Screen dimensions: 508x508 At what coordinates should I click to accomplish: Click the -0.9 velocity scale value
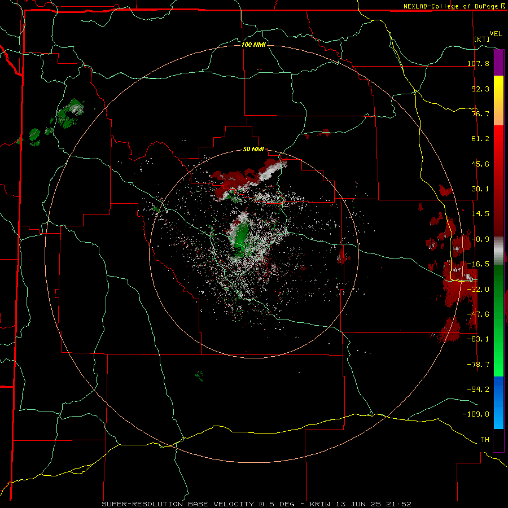(480, 239)
